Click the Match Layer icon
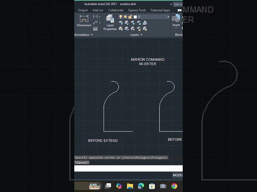Screen dimensions: 257x192 145,29
